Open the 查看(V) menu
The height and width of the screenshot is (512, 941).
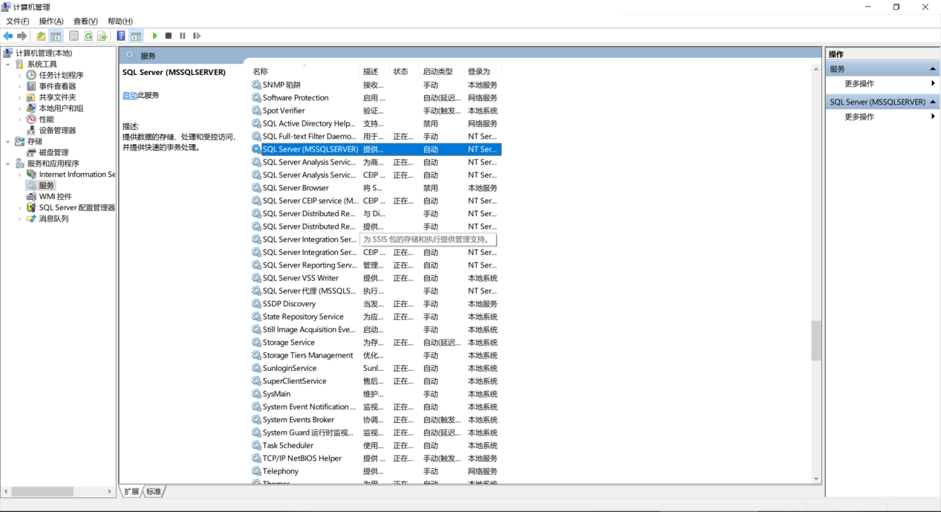tap(85, 21)
